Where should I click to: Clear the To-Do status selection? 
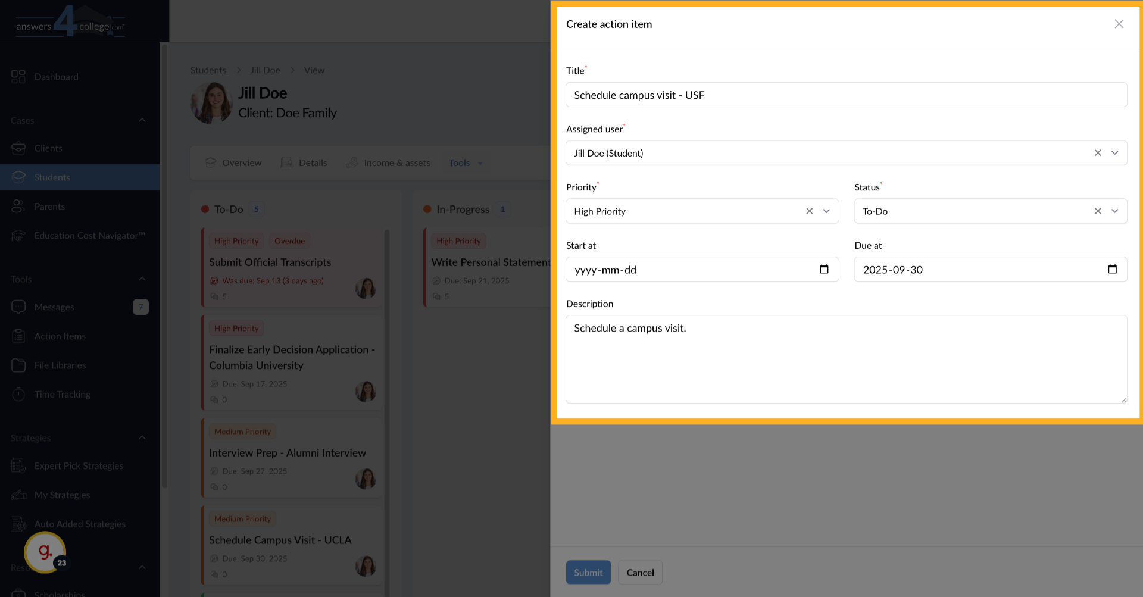[1098, 211]
